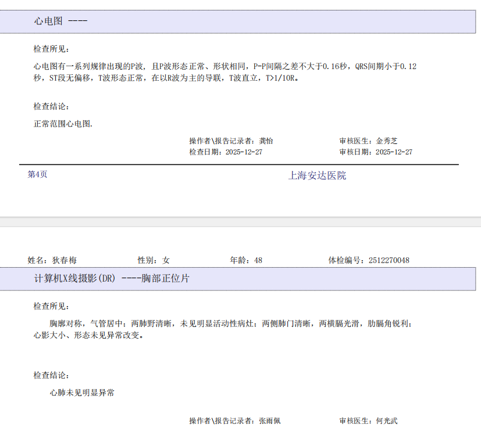Click the gray gap between pages

[x=240, y=222]
